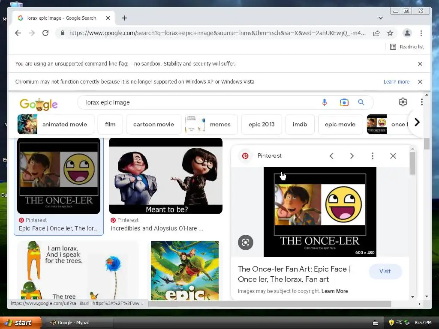The height and width of the screenshot is (329, 439).
Task: Search by image with the camera icon
Action: coord(344,102)
